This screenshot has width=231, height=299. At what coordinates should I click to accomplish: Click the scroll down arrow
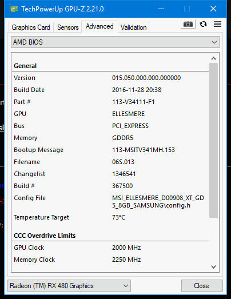pos(213,266)
